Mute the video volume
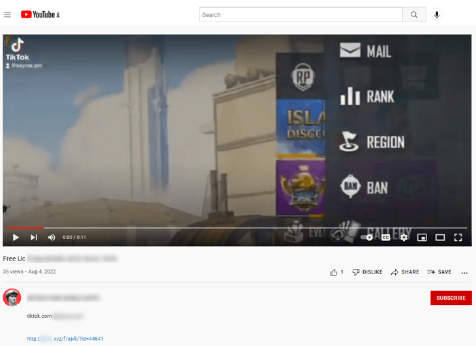 (x=52, y=237)
